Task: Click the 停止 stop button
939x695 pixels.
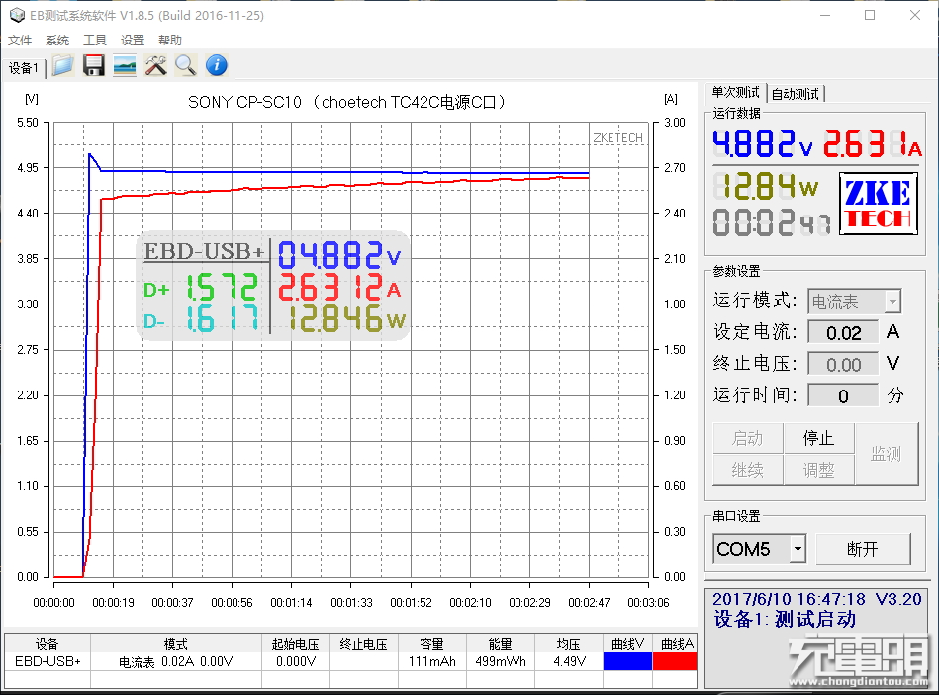Action: point(818,438)
